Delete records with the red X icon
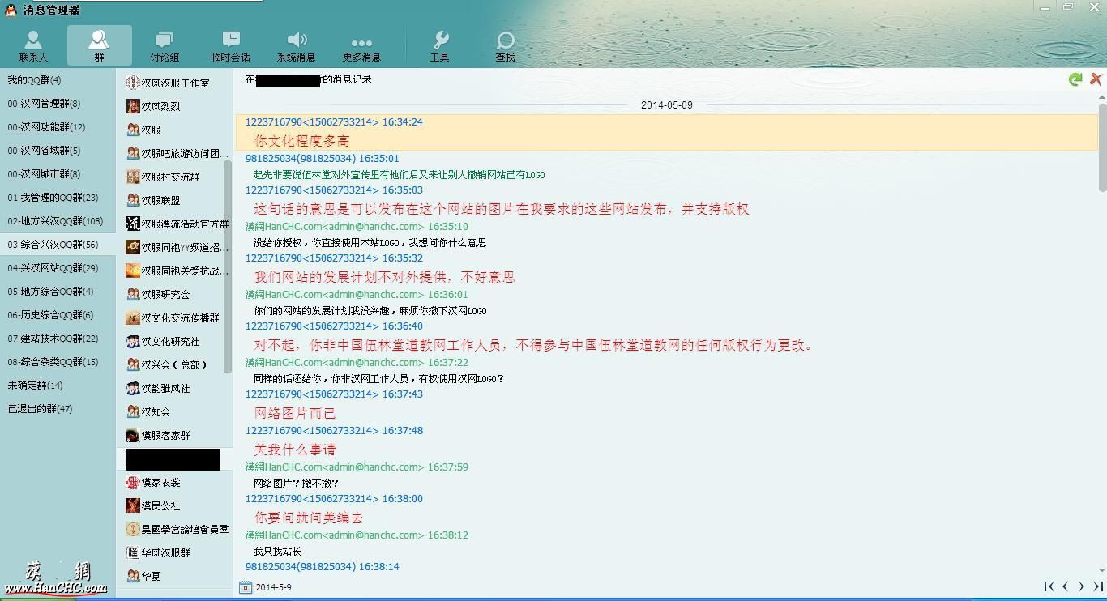Screen dimensions: 1107x601 [x=1096, y=79]
